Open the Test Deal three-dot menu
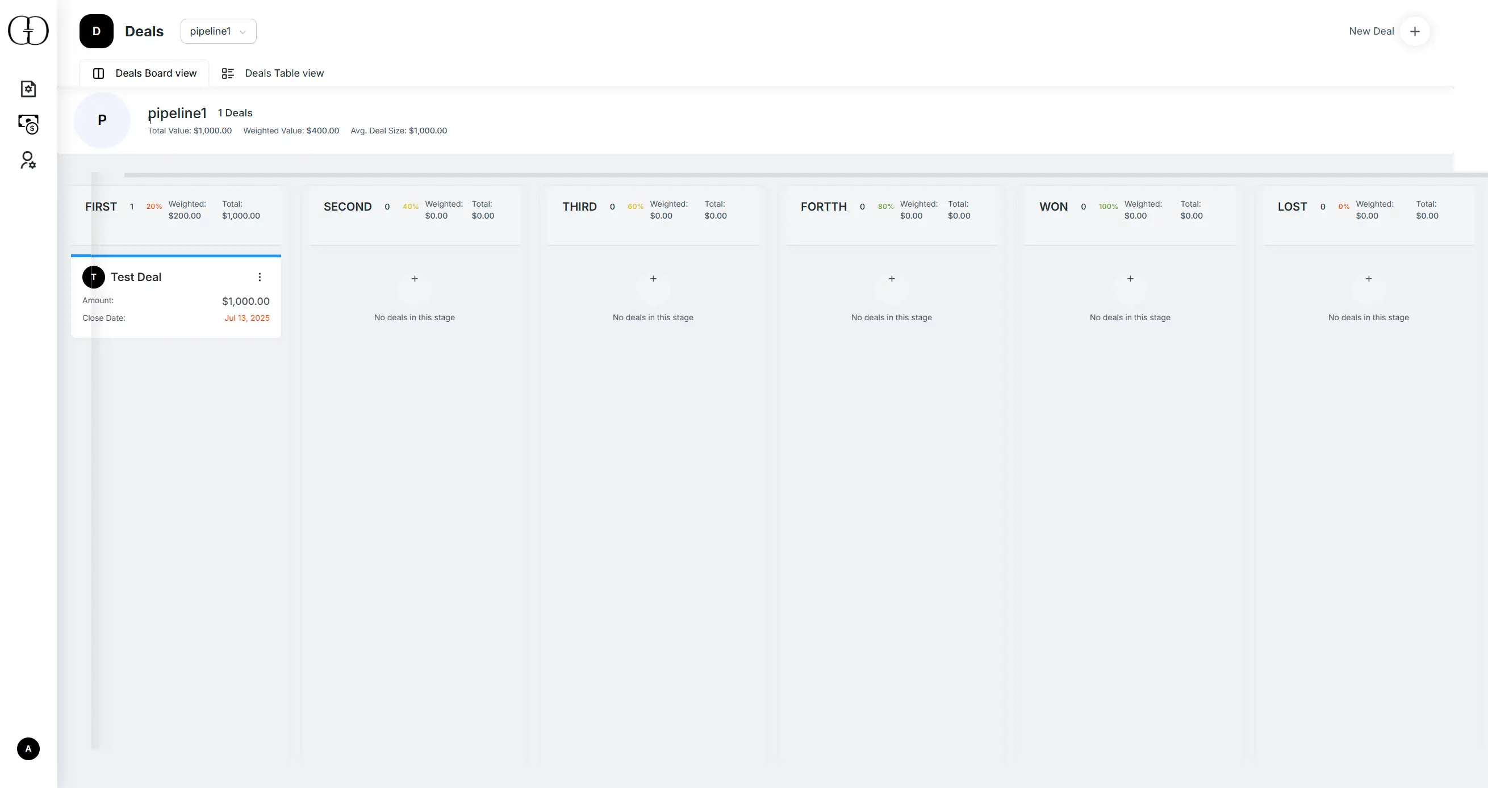This screenshot has width=1488, height=788. point(260,277)
